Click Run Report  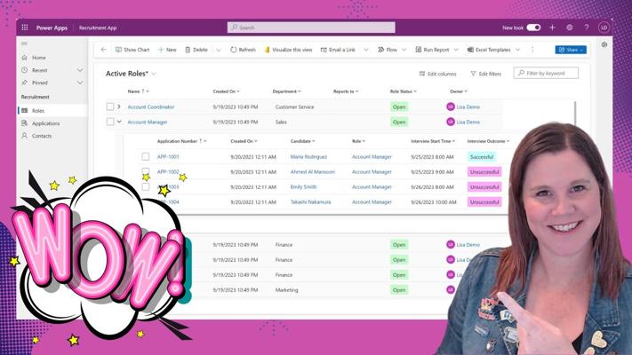(432, 50)
